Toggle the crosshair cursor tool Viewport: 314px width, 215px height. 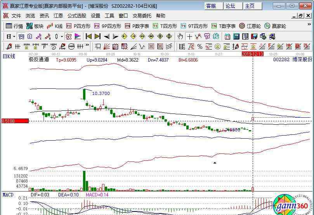point(189,36)
